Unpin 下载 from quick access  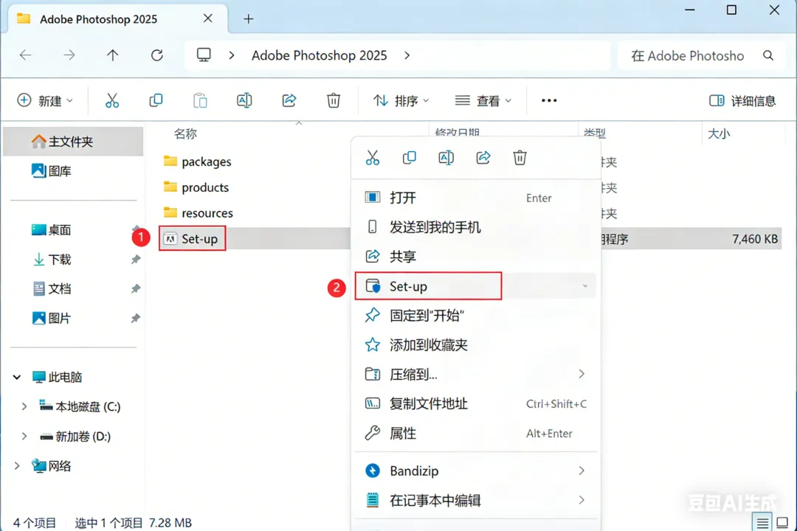tap(136, 260)
